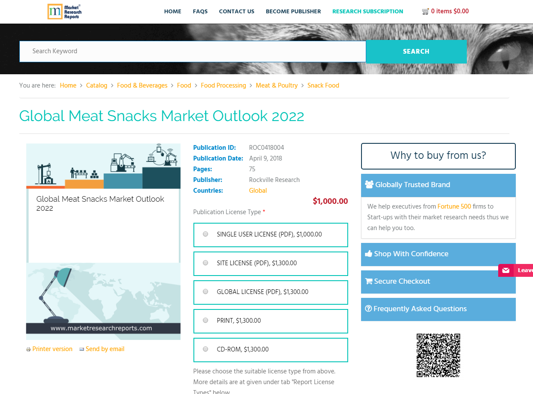
Task: Click the publisher name Rockville Research
Action: (x=274, y=180)
